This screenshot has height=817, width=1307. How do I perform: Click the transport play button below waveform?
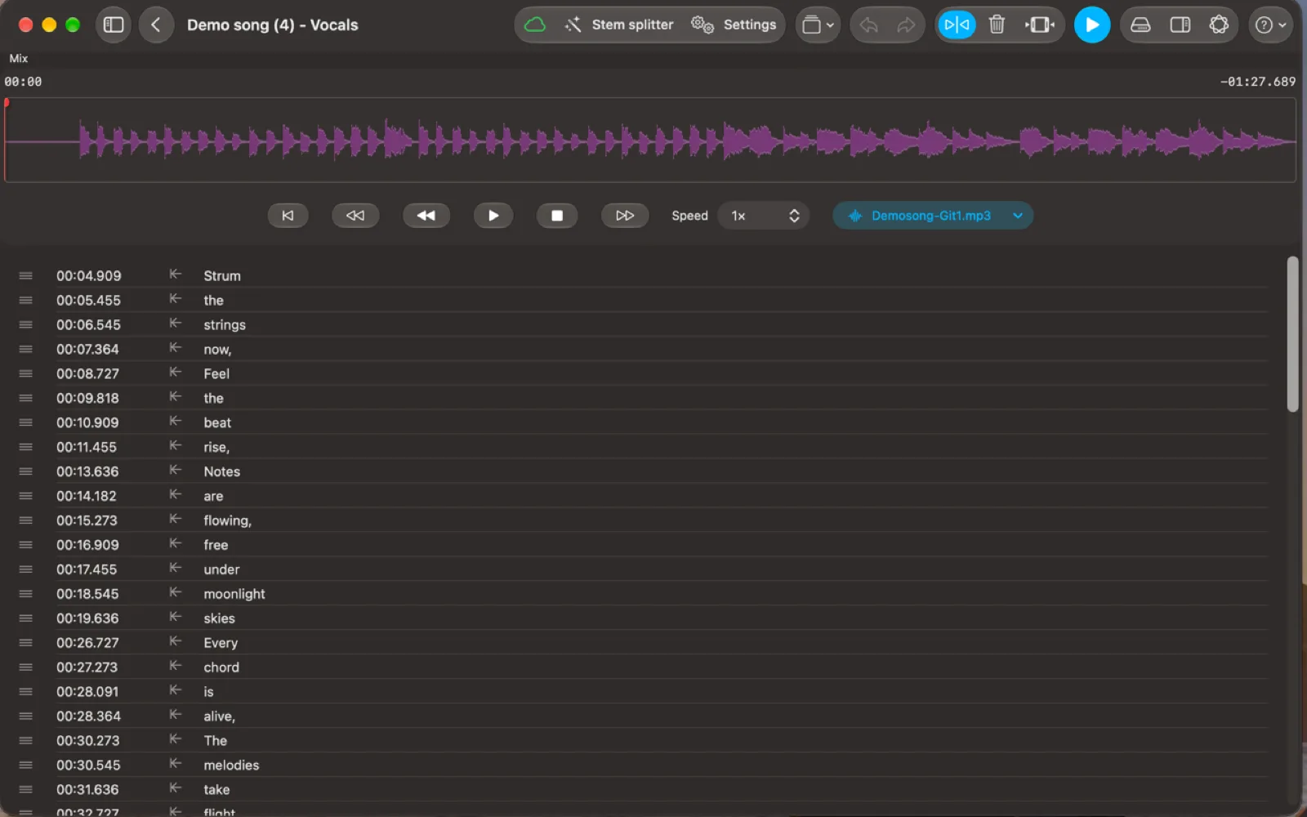[x=493, y=216]
